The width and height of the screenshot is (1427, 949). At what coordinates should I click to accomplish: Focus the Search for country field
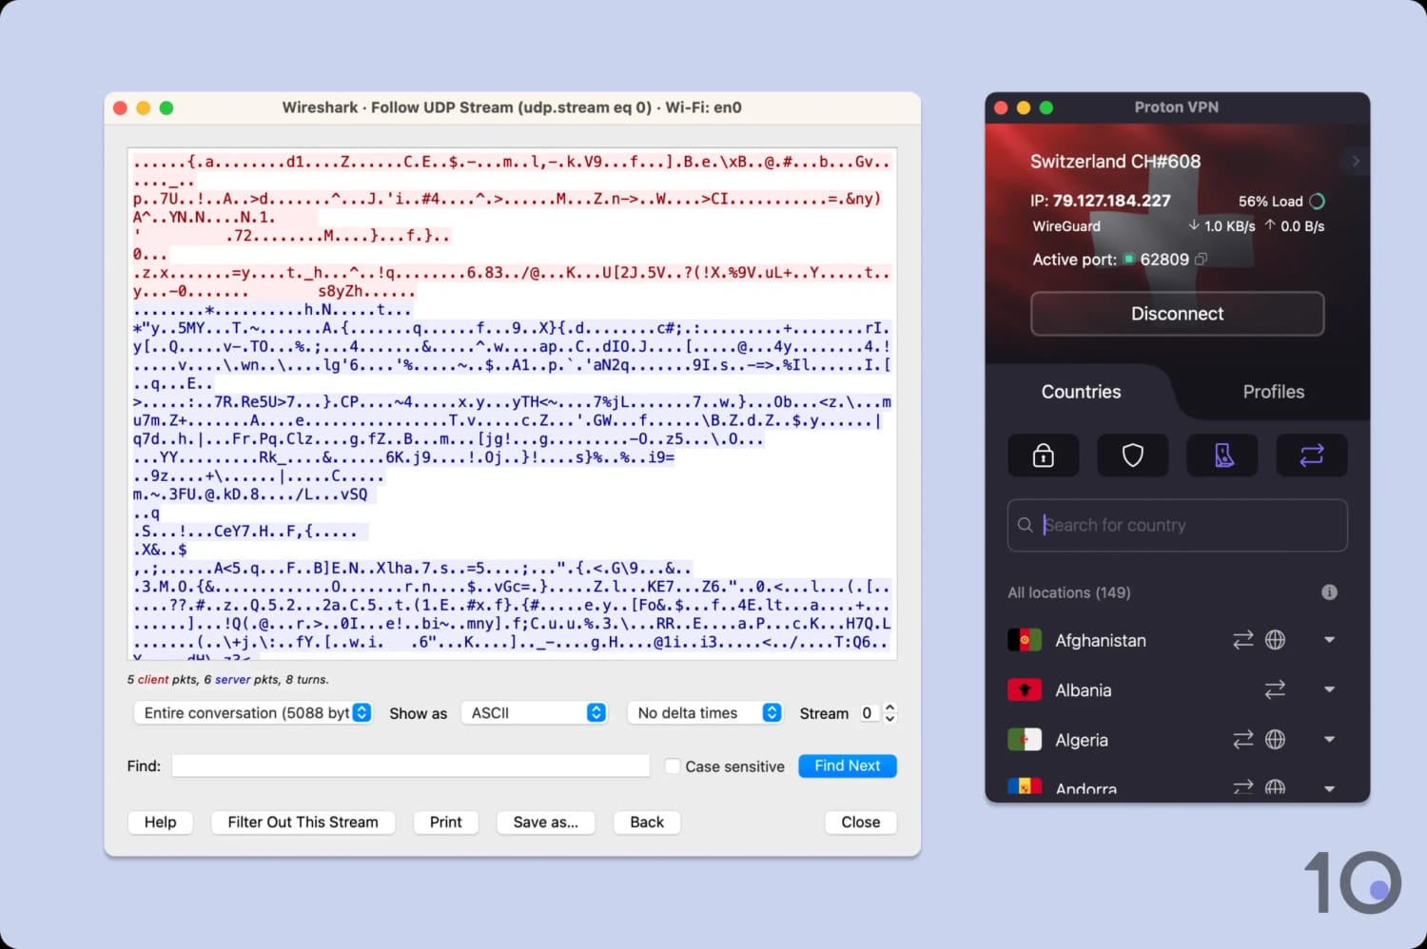click(1178, 525)
